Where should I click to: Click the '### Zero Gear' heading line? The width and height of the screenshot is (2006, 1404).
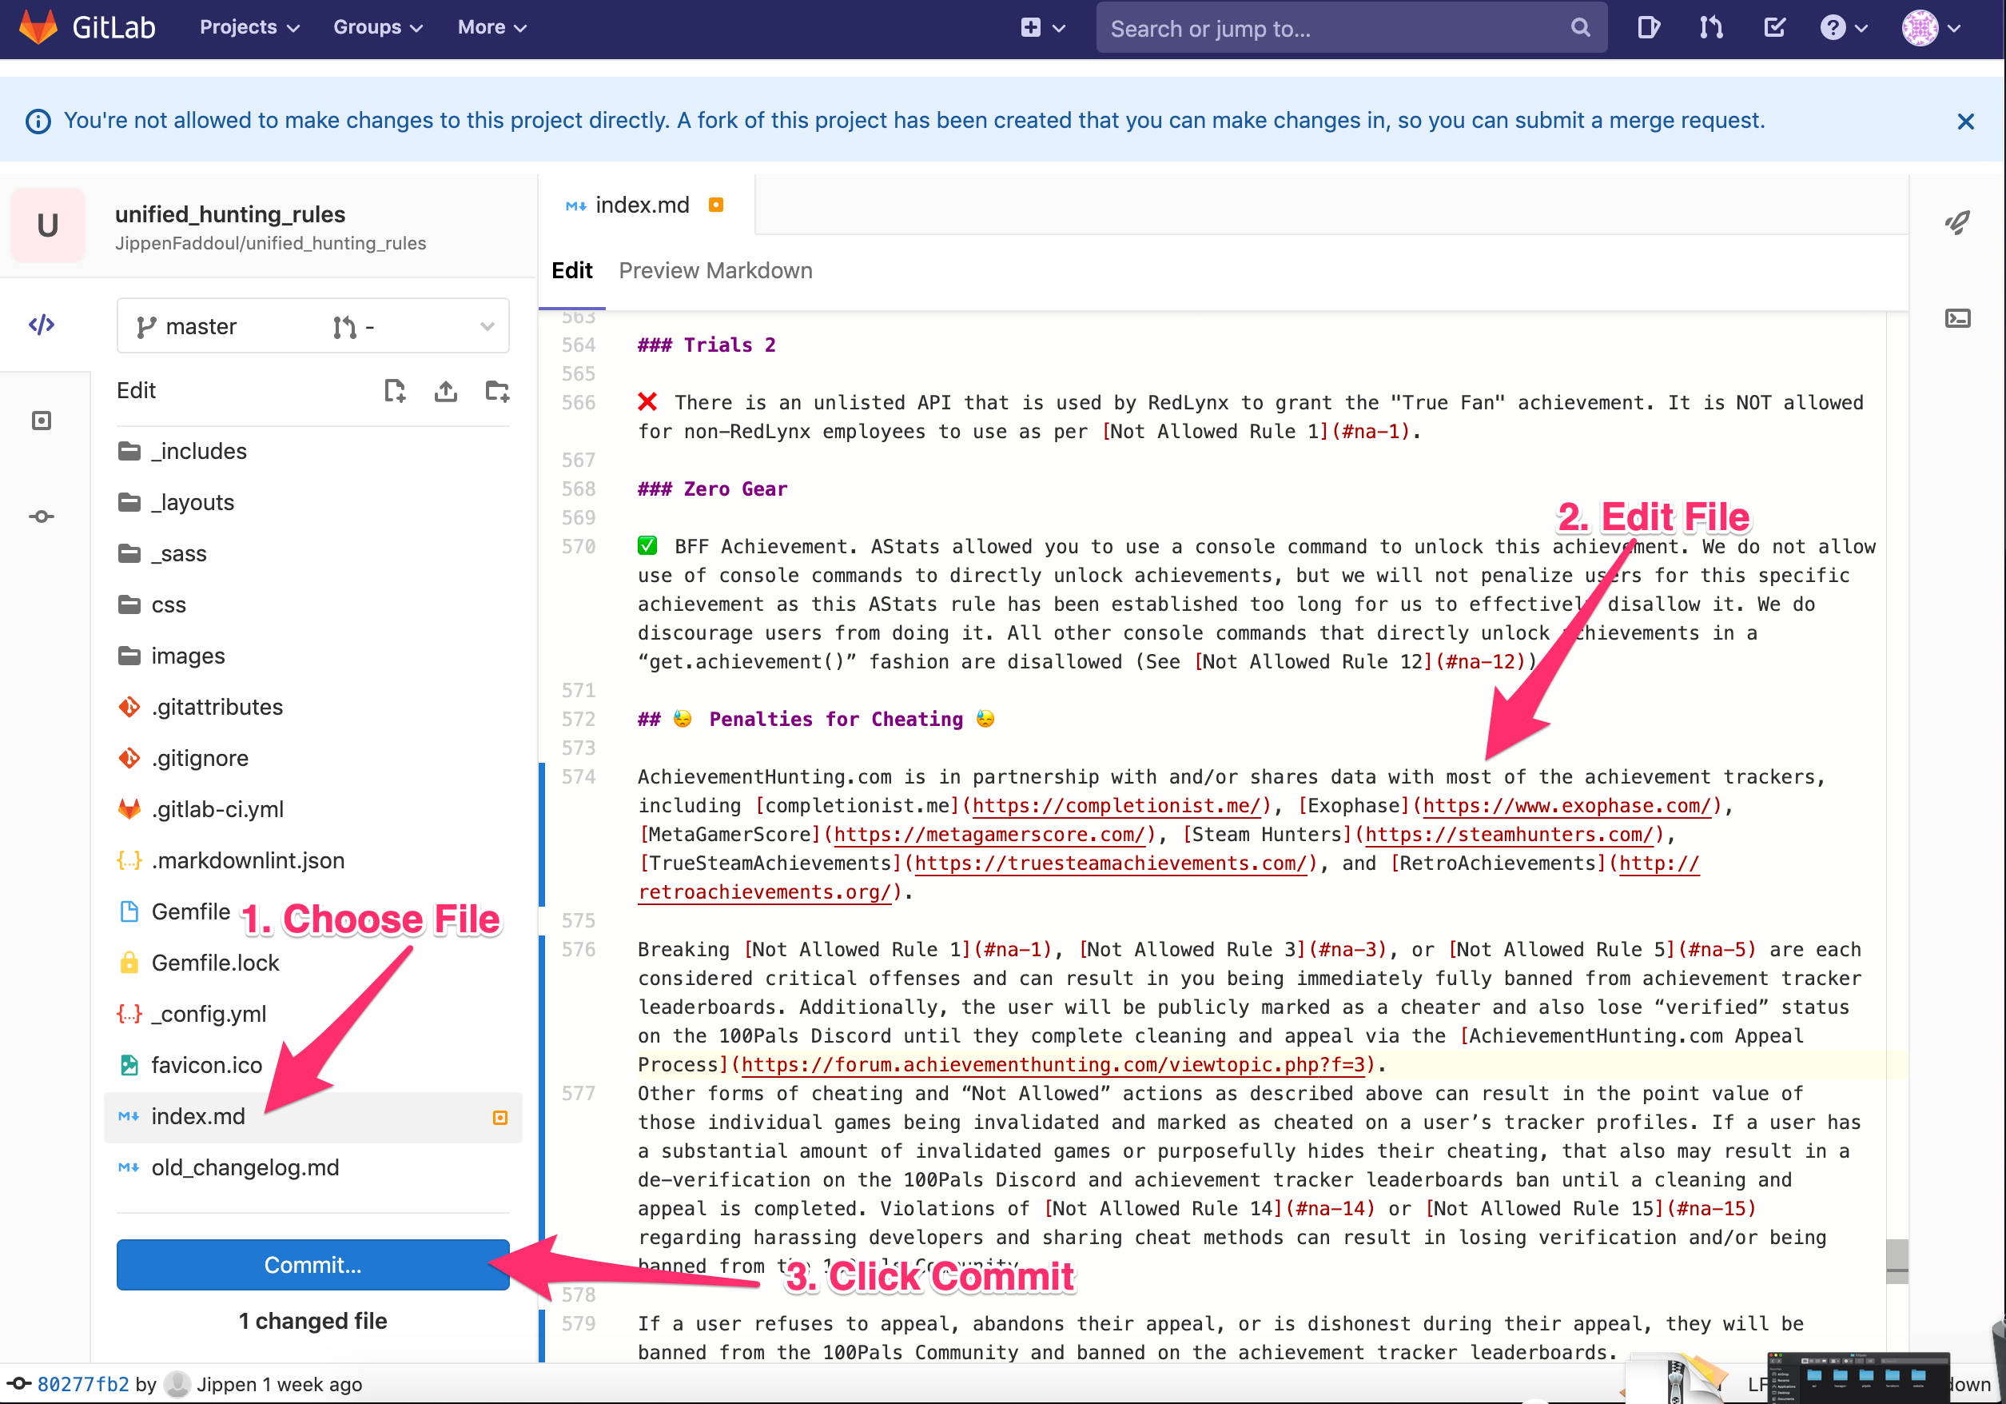click(712, 489)
